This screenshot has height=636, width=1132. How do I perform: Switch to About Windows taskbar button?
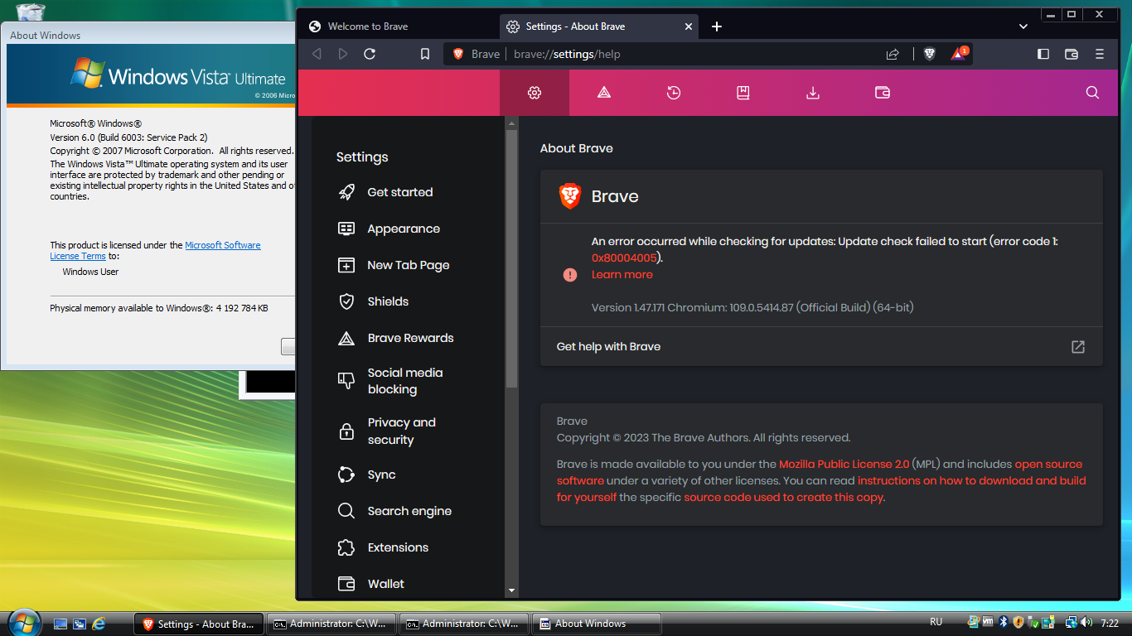pyautogui.click(x=597, y=624)
